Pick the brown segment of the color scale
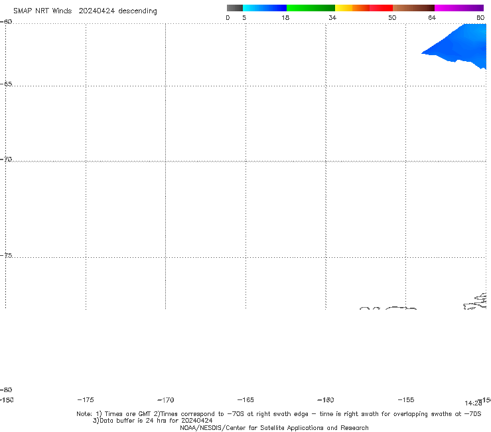The image size is (491, 432). (413, 8)
